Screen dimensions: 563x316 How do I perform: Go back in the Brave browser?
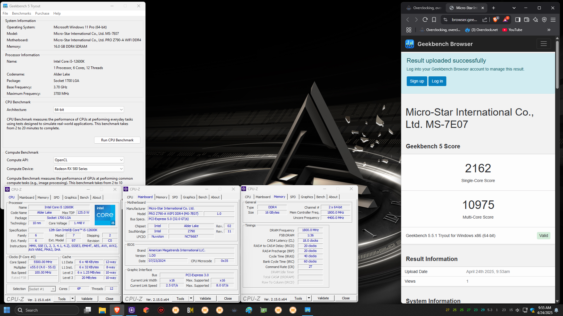[x=408, y=20]
